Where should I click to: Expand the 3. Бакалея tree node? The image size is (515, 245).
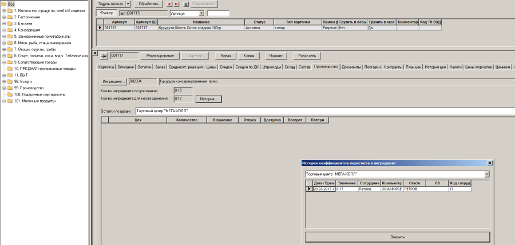pos(3,23)
